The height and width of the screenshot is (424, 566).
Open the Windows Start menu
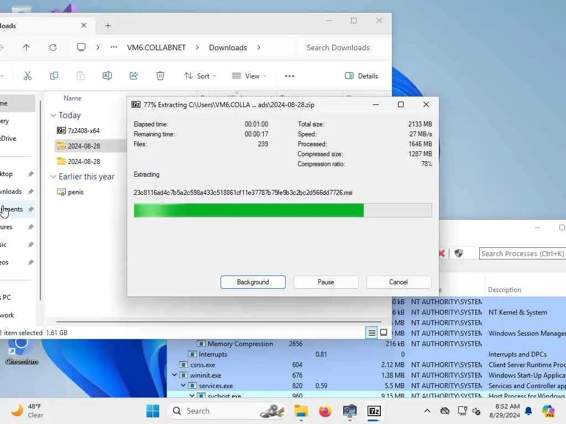point(153,411)
